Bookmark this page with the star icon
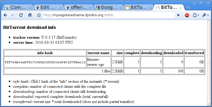Viewport: 212px width, 107px height. [x=39, y=15]
